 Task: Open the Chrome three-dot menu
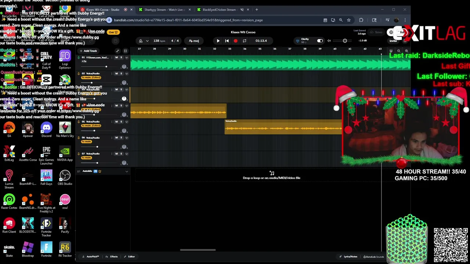(x=405, y=20)
